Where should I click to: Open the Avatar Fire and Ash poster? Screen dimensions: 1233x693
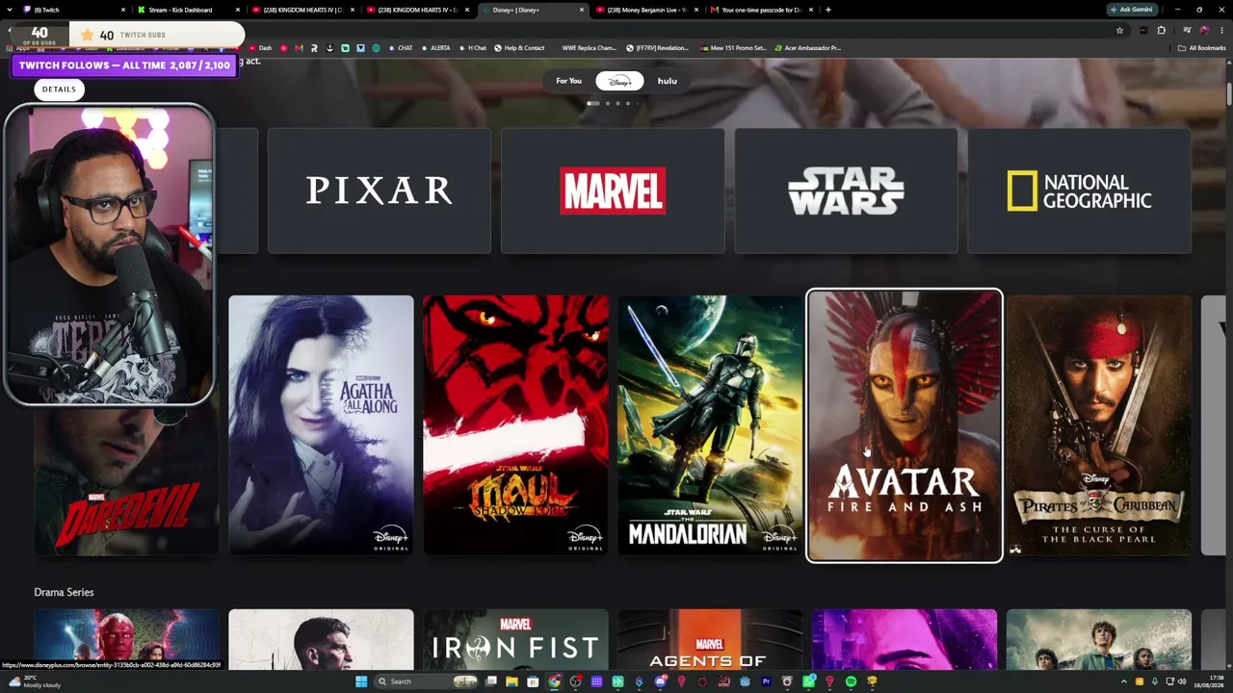click(x=905, y=425)
